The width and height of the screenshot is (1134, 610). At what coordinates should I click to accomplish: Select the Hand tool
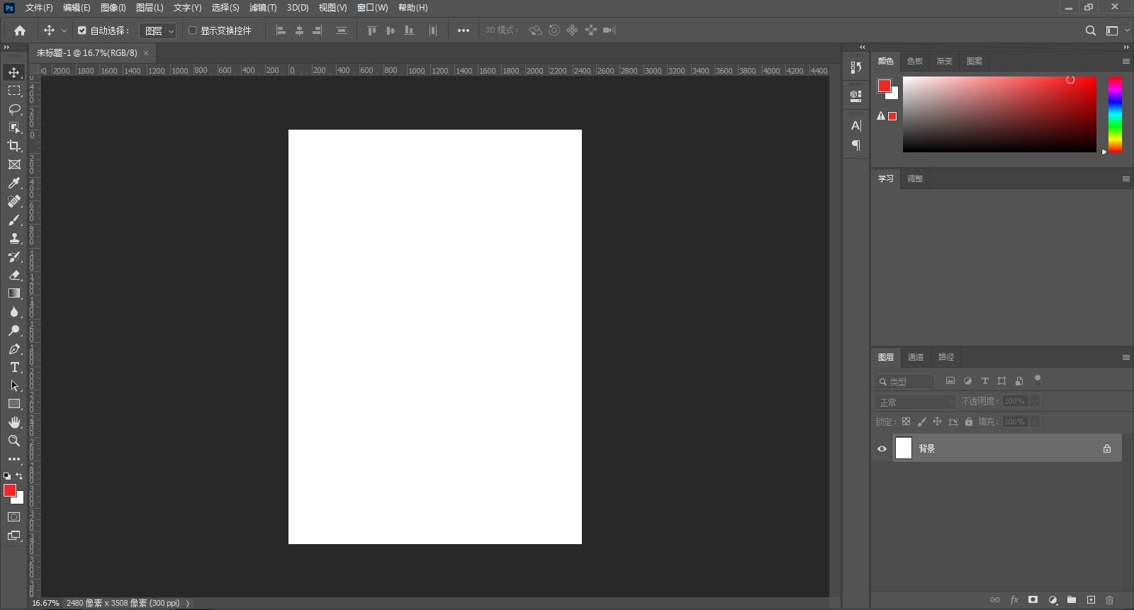(x=14, y=422)
